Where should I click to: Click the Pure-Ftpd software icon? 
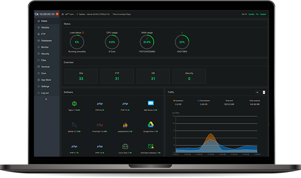tap(99, 125)
